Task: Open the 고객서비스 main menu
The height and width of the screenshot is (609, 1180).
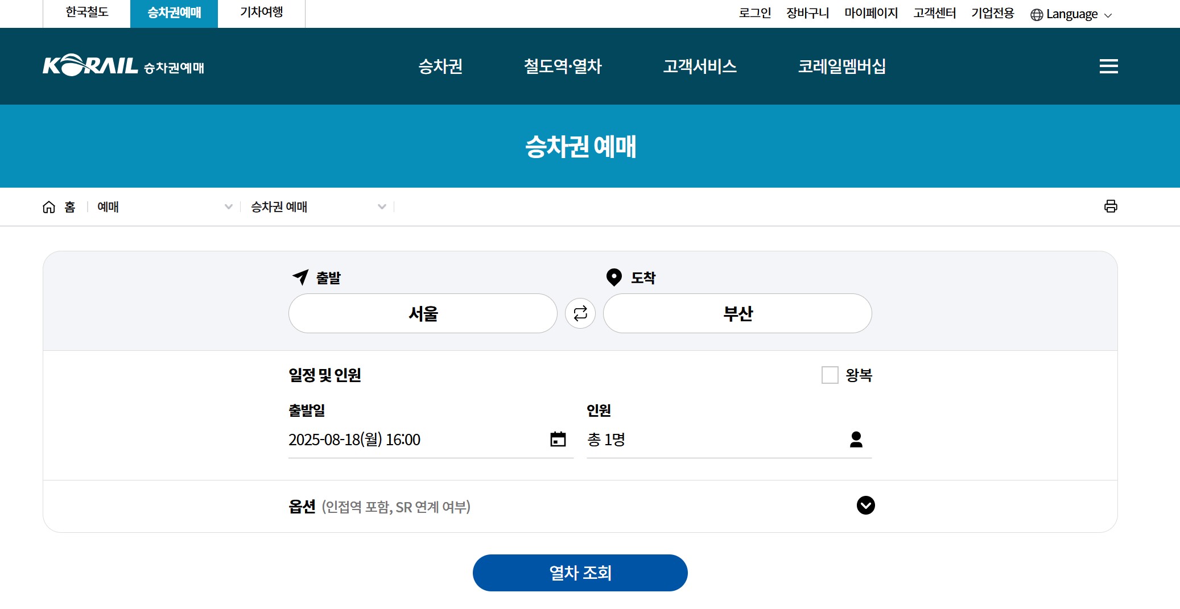Action: (700, 67)
